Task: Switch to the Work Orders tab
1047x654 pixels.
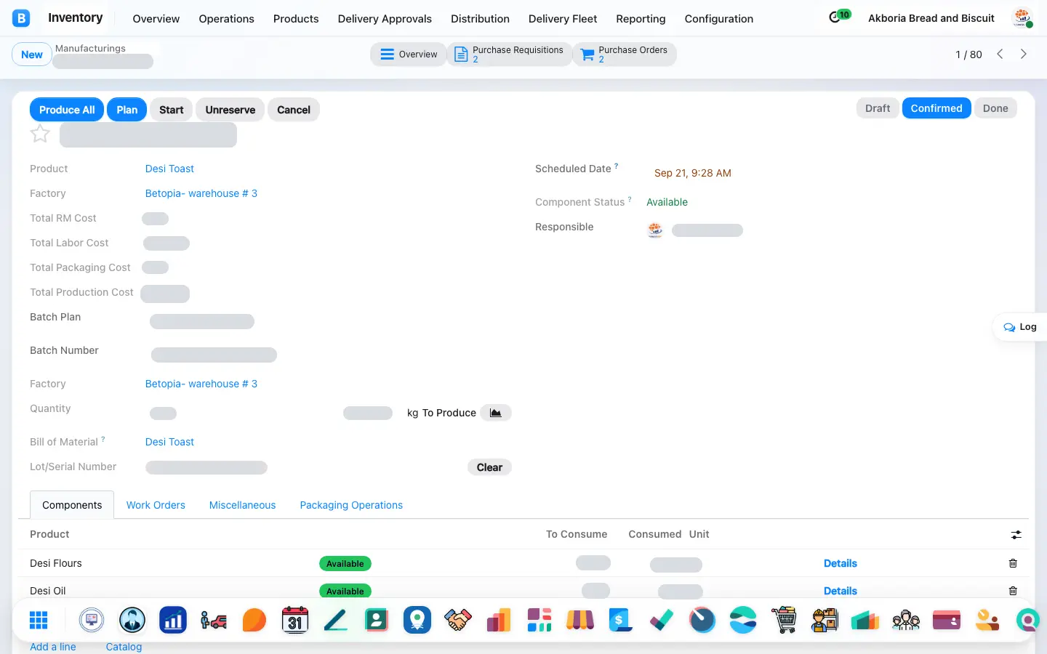Action: (x=156, y=505)
